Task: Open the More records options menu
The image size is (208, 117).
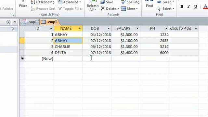Action: (129, 9)
